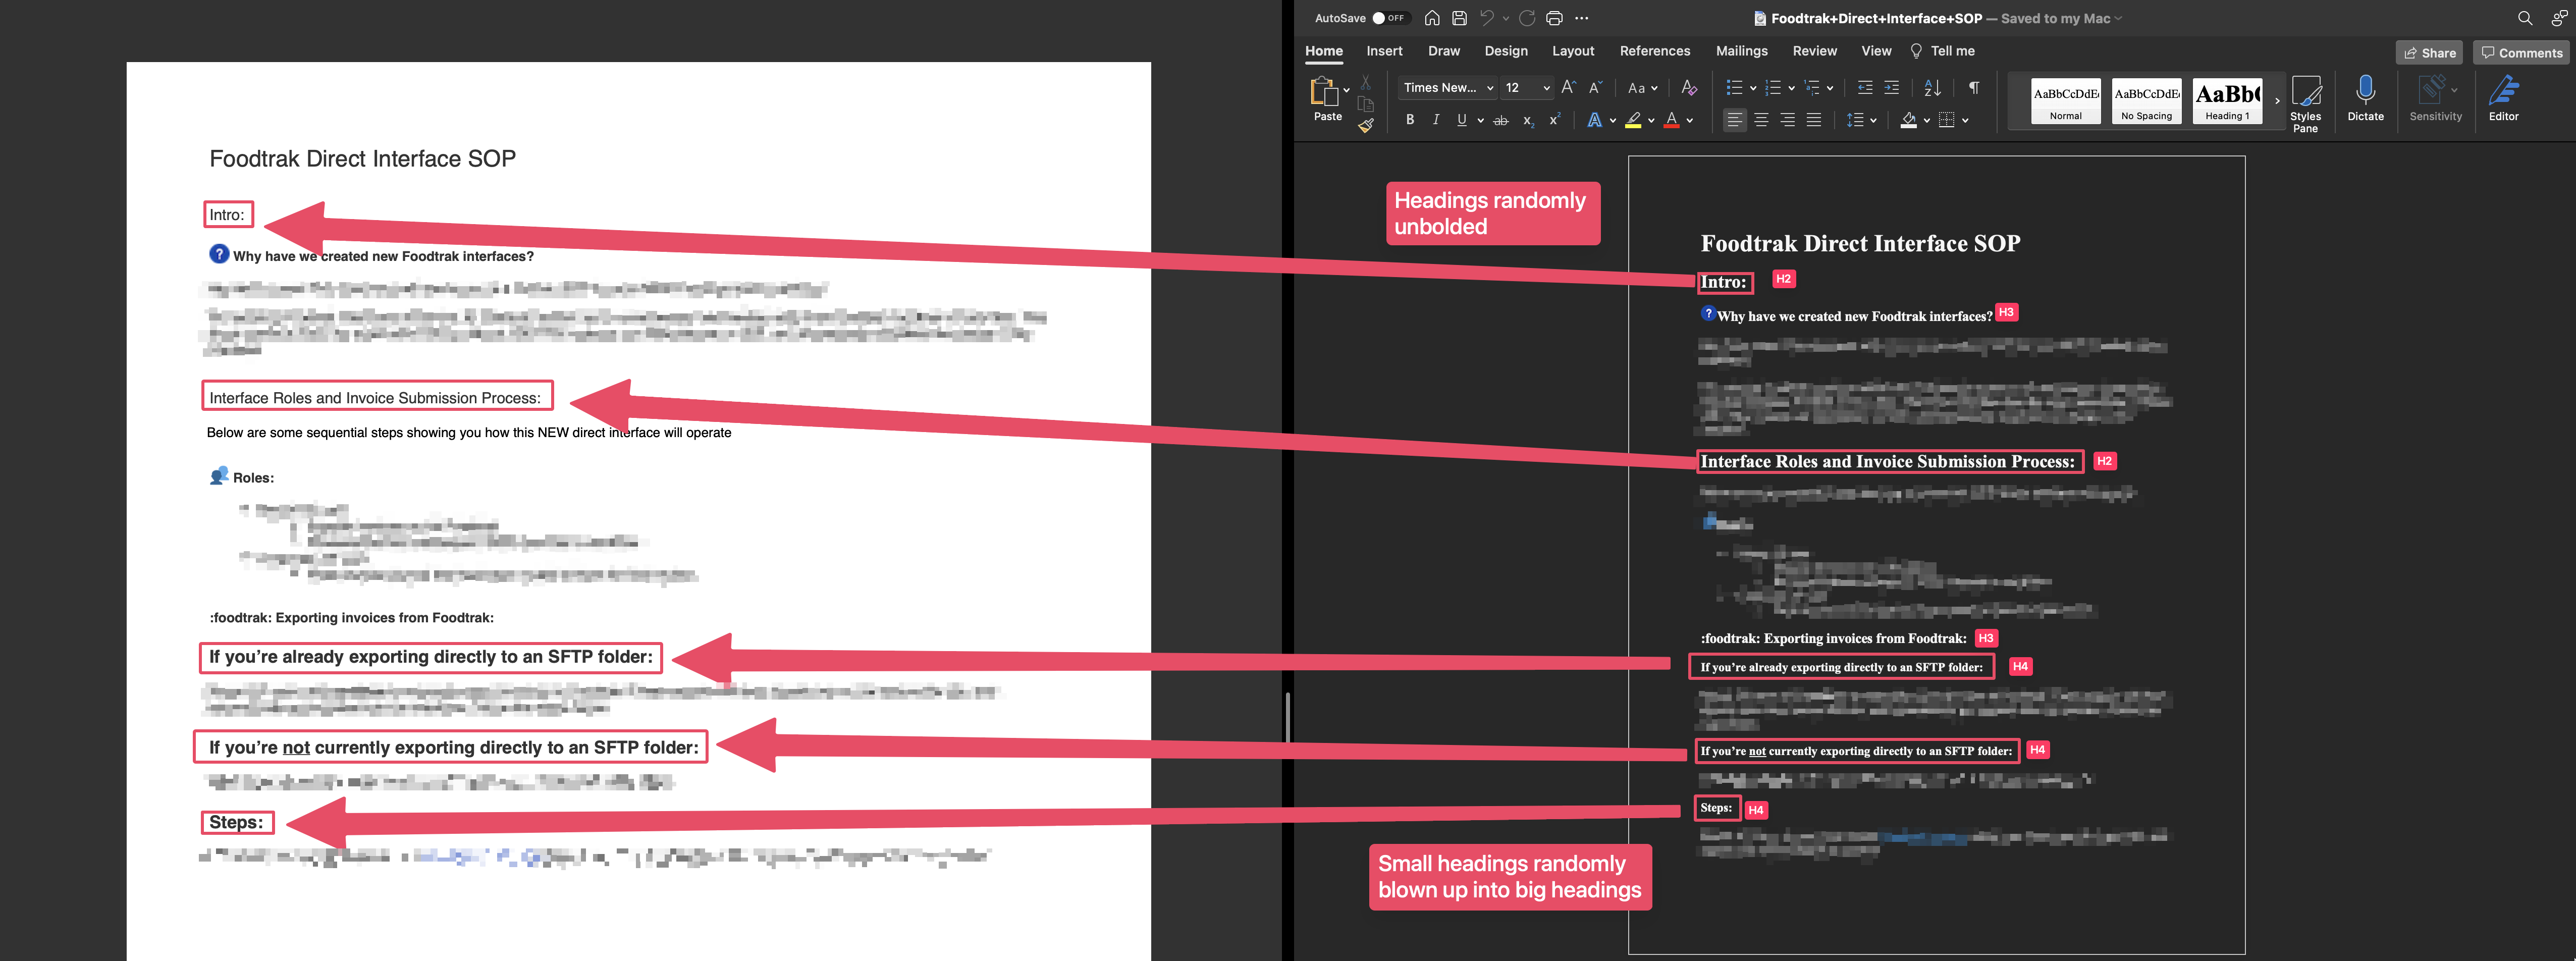Viewport: 2576px width, 961px height.
Task: Open the borders dropdown arrow
Action: (x=1965, y=120)
